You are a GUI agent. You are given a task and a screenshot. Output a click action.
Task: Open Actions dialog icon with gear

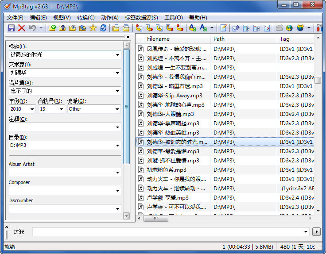tap(193, 27)
